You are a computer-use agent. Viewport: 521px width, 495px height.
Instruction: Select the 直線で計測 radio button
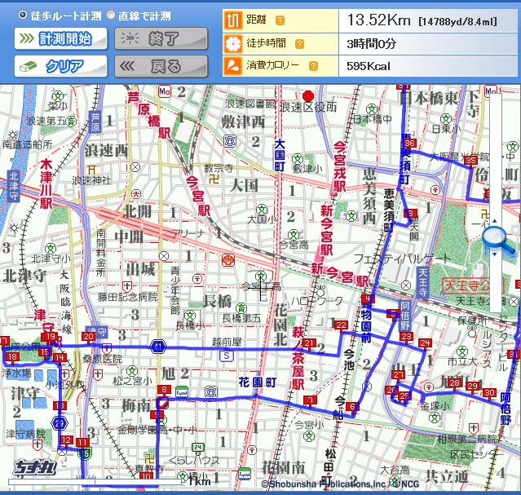111,15
